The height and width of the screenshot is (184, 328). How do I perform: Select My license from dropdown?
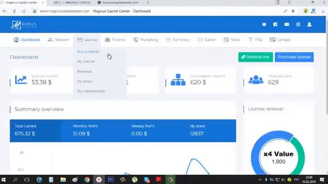86,61
